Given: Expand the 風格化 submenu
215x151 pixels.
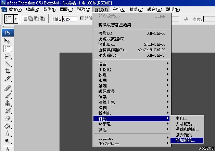Looking at the screenshot, I should (x=131, y=69).
